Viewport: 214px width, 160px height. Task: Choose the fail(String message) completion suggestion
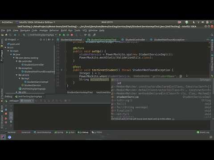click(x=161, y=107)
